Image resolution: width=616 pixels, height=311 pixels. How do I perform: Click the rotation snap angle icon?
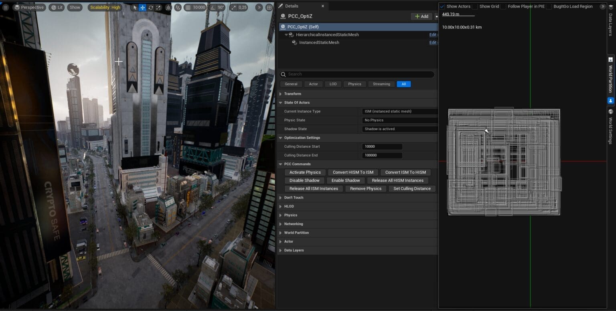[x=213, y=7]
